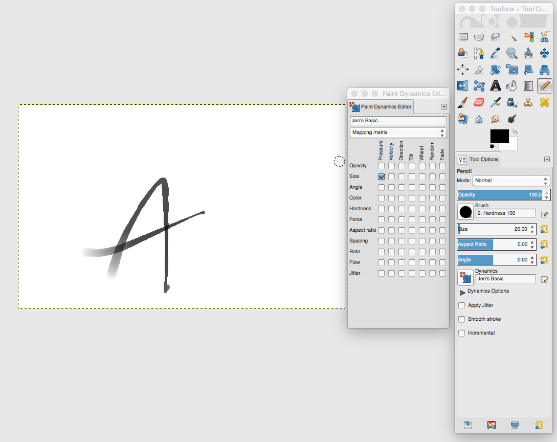Expand Dynamics Options section
The width and height of the screenshot is (557, 442).
point(462,293)
